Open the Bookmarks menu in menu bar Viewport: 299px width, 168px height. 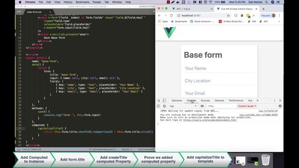coord(82,2)
